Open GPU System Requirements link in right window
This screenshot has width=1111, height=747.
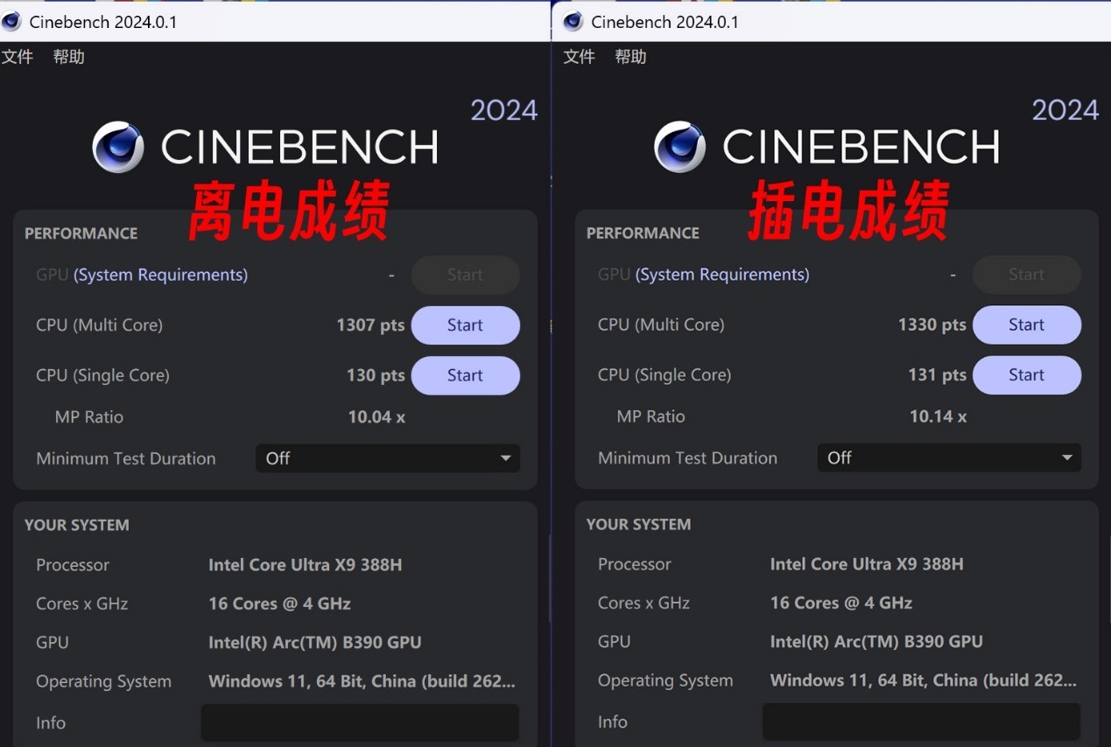(722, 275)
